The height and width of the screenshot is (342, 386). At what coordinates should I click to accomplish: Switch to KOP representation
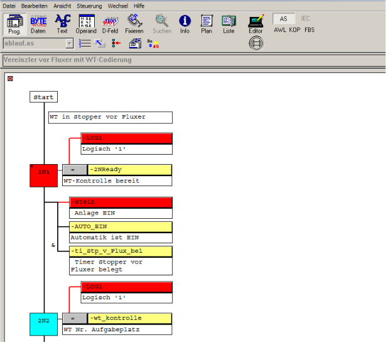pos(294,30)
